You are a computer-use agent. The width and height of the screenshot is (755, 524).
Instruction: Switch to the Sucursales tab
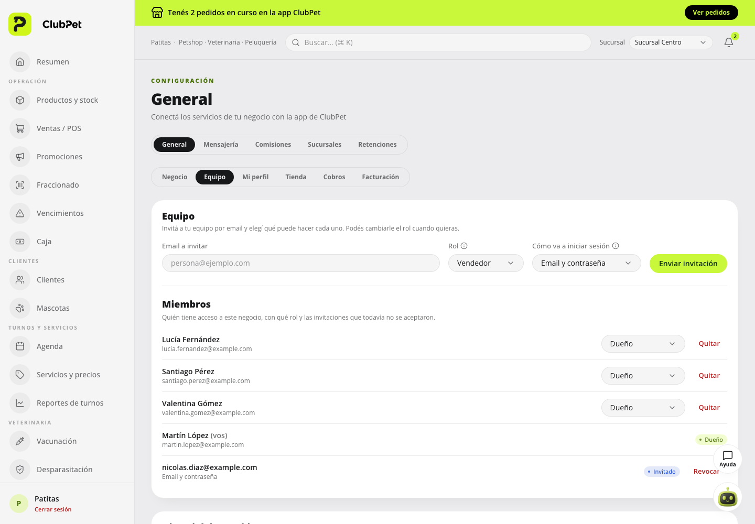point(325,145)
